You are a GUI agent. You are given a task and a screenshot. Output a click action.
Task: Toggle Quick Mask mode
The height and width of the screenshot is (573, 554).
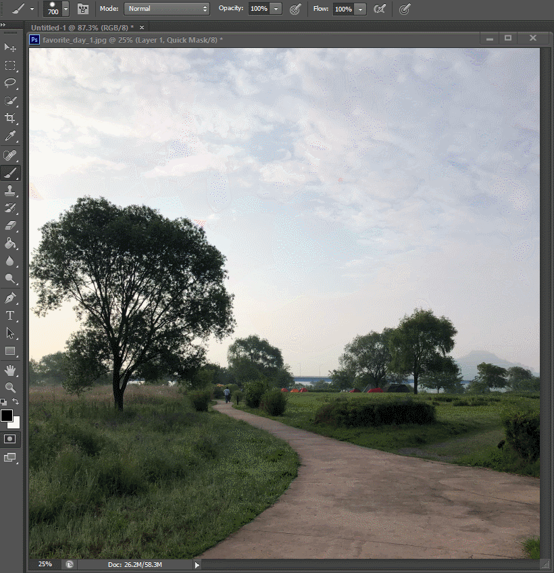coord(10,439)
